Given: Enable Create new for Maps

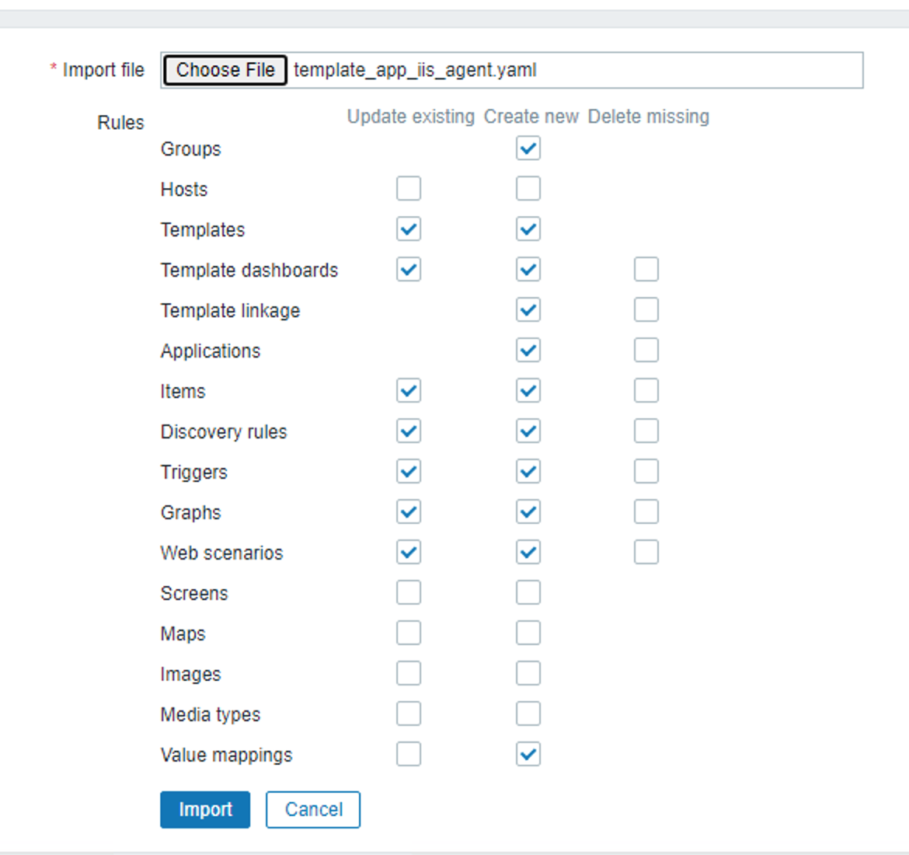Looking at the screenshot, I should click(x=528, y=633).
